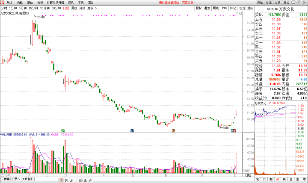The width and height of the screenshot is (308, 183).
Task: Click the 关联报价 bottom tab
Action: point(28,179)
